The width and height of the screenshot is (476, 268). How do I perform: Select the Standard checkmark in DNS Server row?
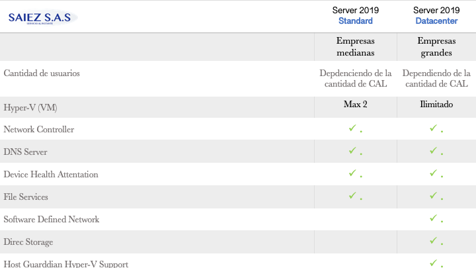click(353, 151)
